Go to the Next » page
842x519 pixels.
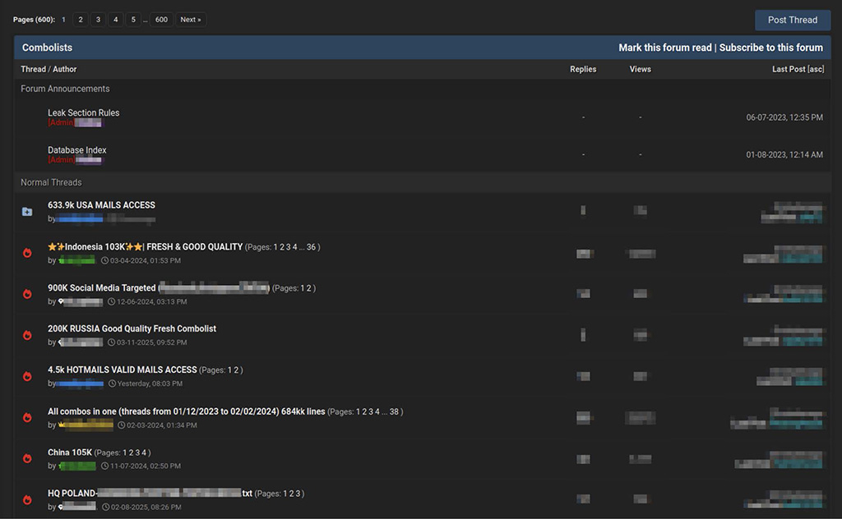(x=190, y=20)
